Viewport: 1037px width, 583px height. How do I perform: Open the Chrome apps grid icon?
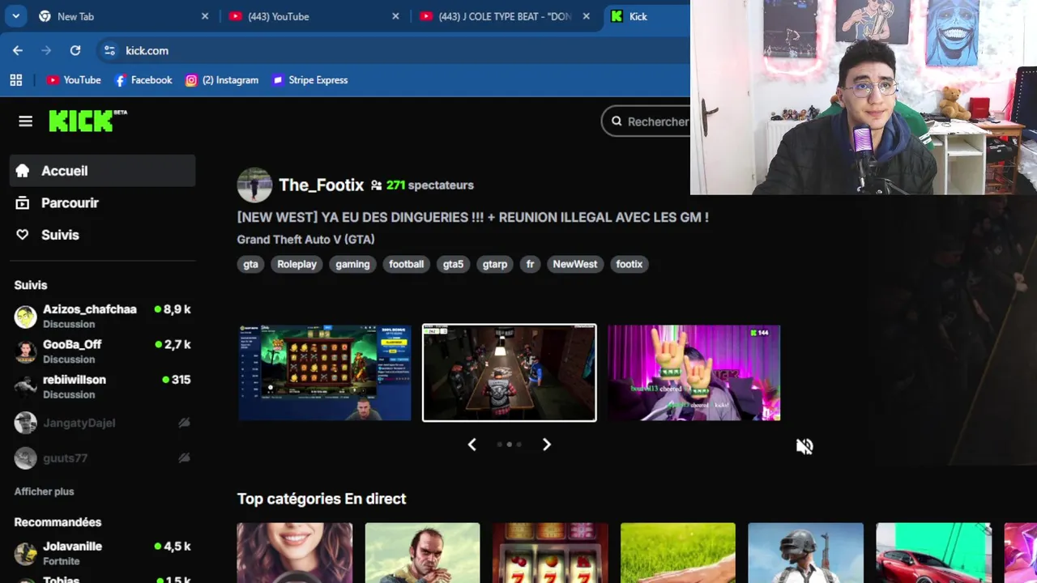(x=15, y=80)
